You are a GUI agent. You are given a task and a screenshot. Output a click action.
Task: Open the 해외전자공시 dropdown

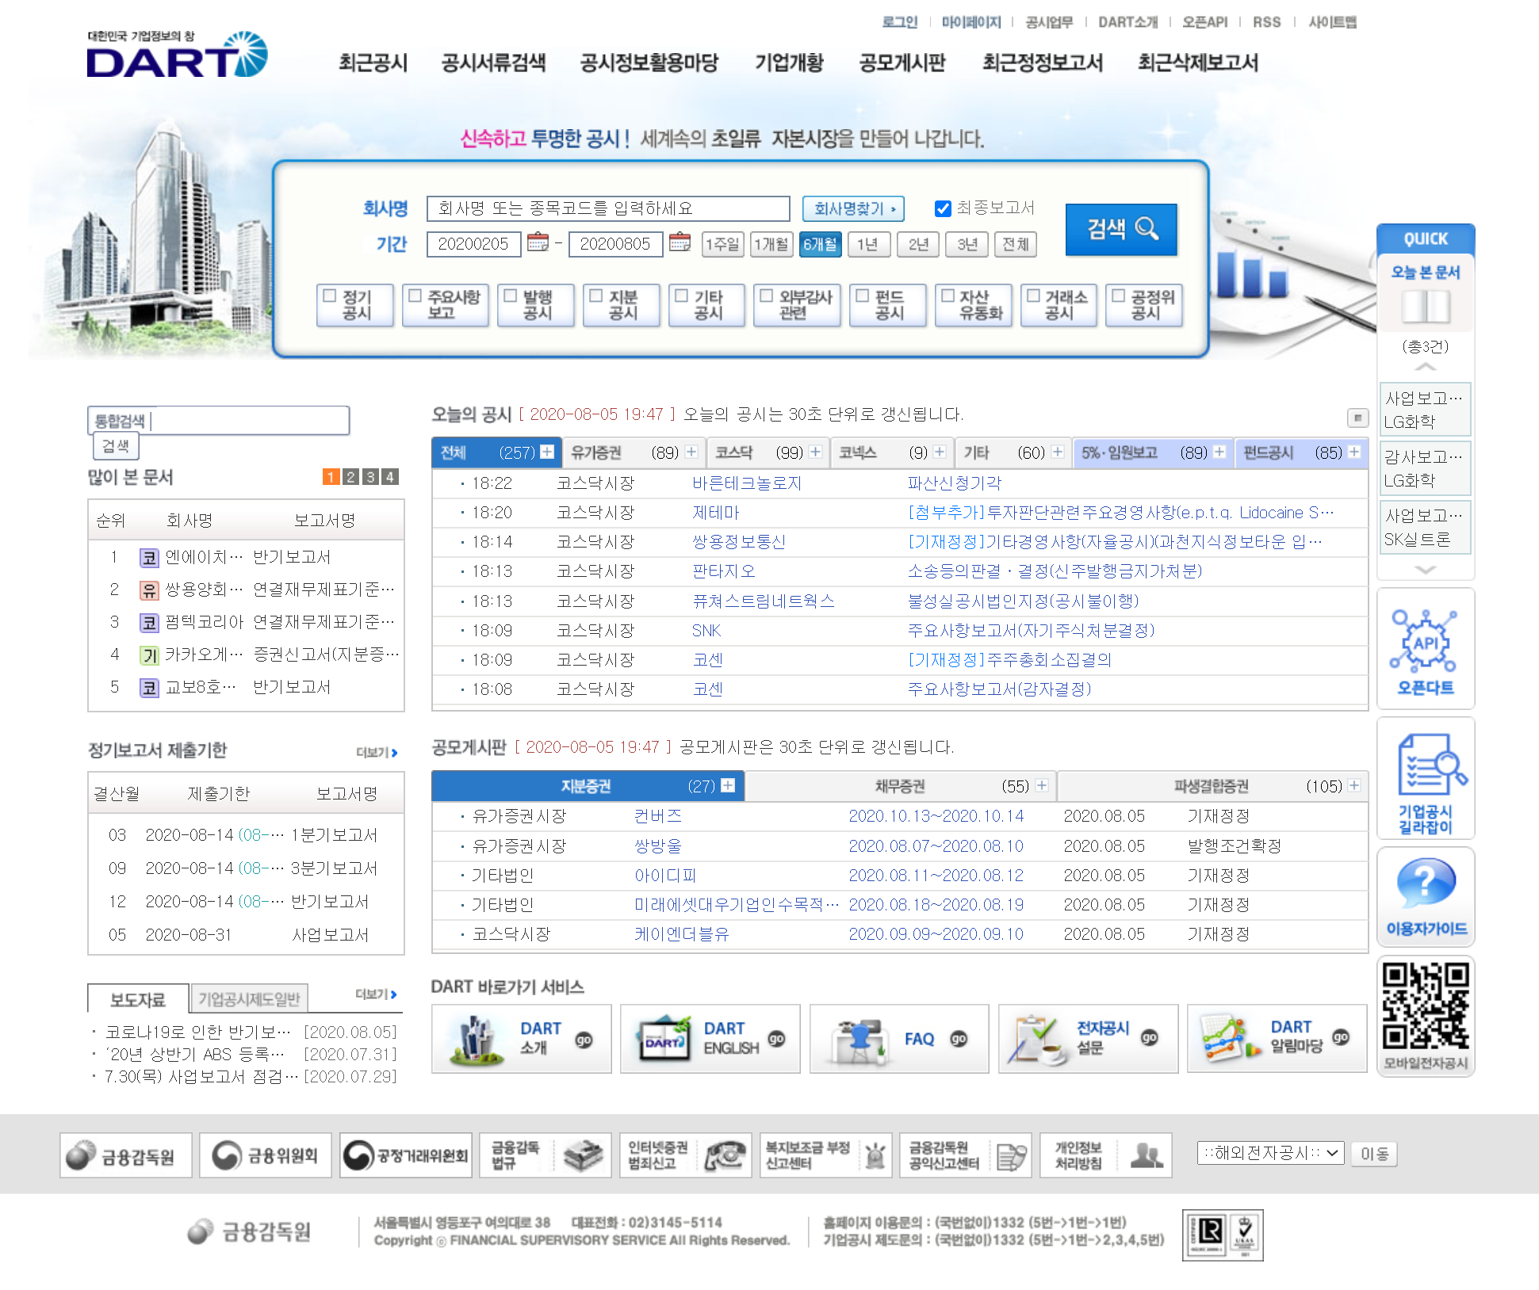tap(1270, 1153)
